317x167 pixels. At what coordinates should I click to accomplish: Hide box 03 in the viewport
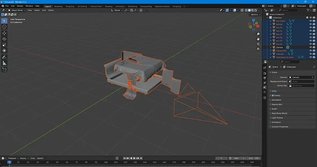[x=311, y=34]
